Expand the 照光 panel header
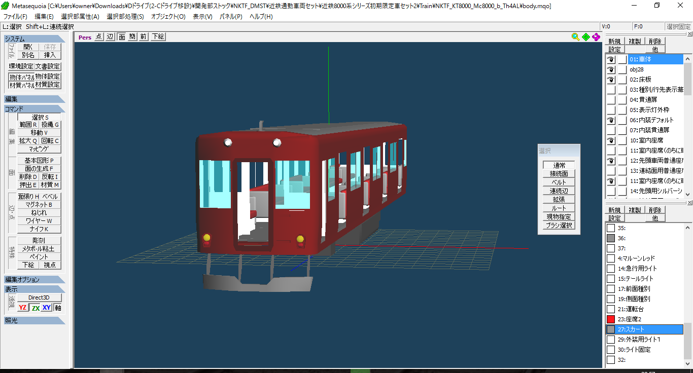Screen dimensions: 693x373 click(34, 320)
